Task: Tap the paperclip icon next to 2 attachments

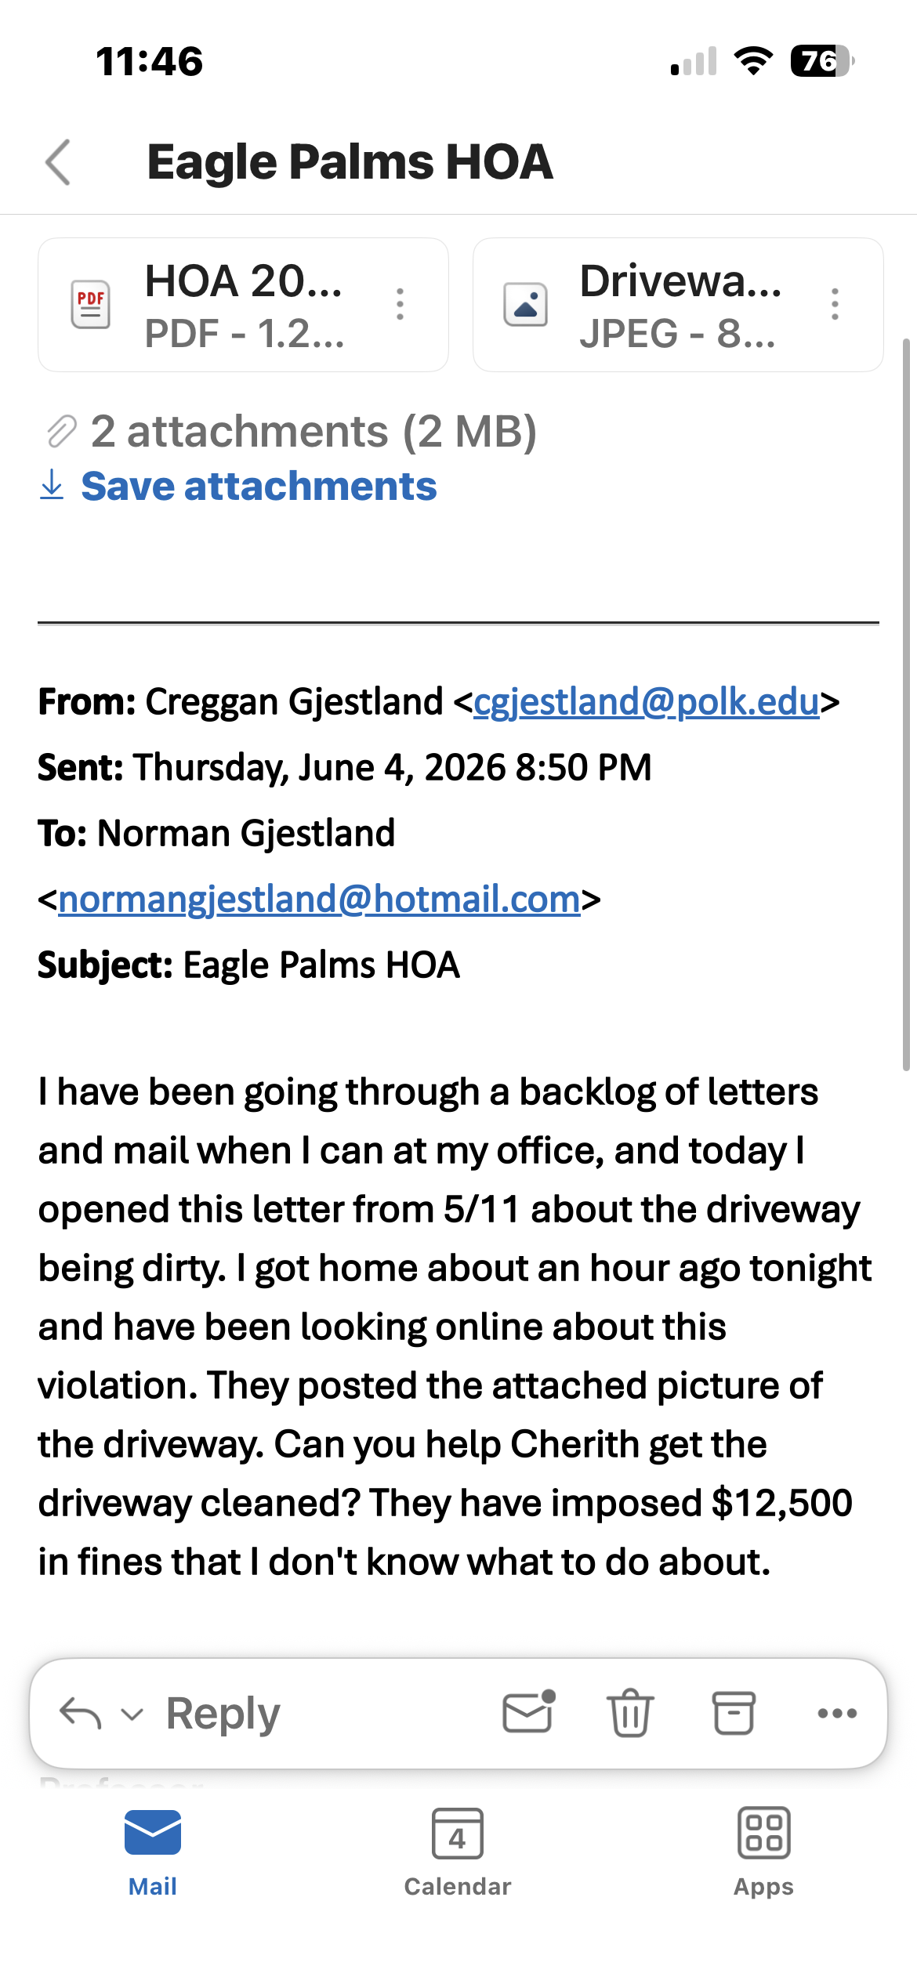Action: pos(61,432)
